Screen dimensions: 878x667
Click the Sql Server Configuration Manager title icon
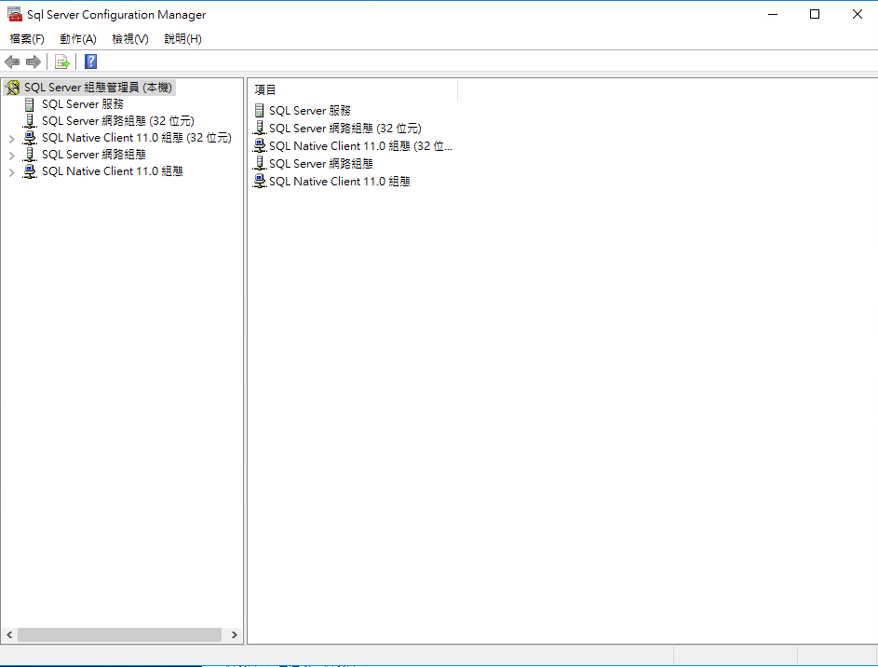tap(15, 14)
